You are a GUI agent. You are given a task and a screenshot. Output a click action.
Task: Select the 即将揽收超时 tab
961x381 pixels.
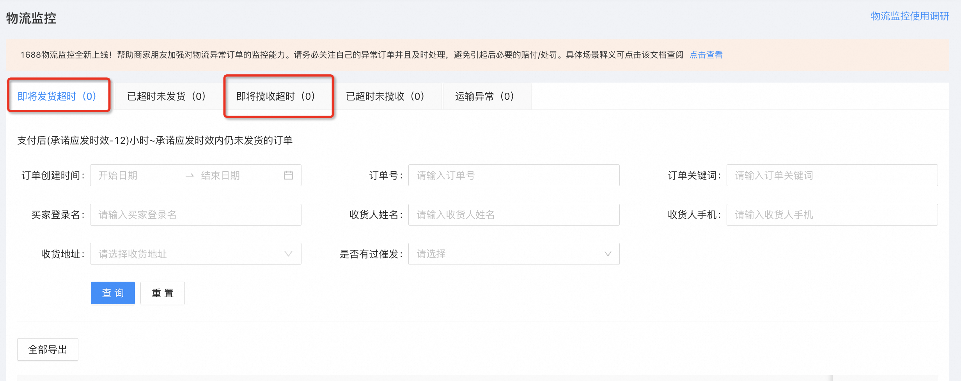coord(275,96)
